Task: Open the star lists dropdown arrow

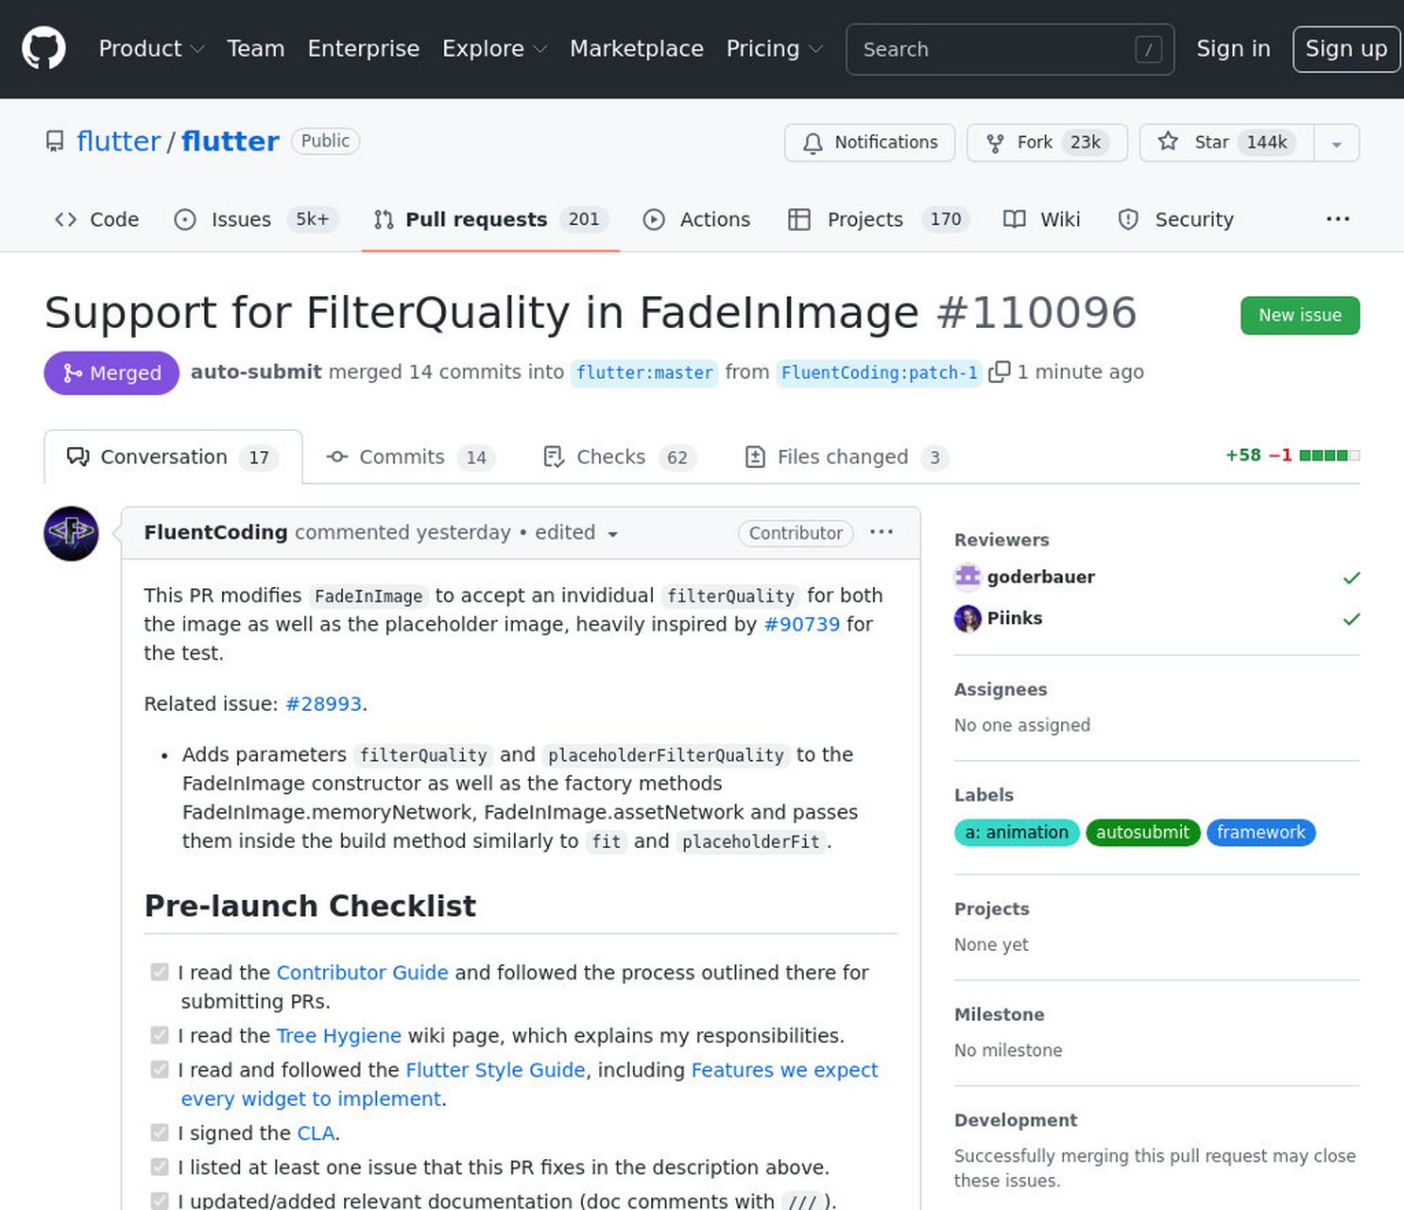Action: (1336, 144)
